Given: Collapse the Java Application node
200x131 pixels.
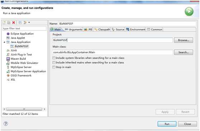Looking at the screenshot, I should coord(4,42).
